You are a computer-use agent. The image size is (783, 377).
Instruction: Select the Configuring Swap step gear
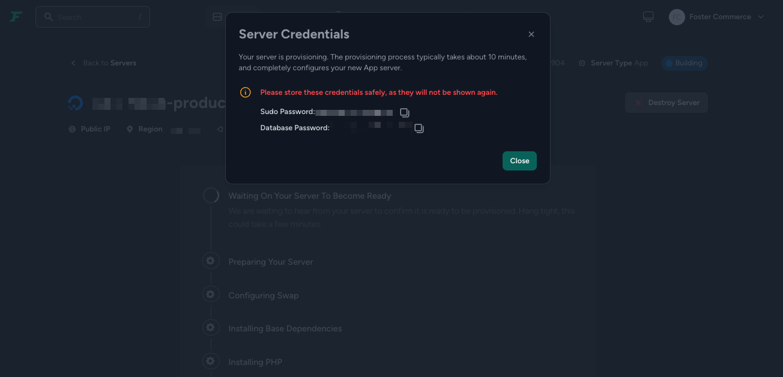click(x=210, y=295)
